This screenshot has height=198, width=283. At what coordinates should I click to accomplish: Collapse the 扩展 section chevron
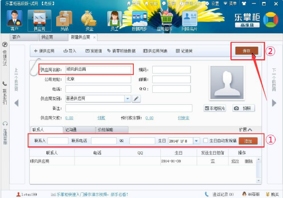click(x=250, y=130)
